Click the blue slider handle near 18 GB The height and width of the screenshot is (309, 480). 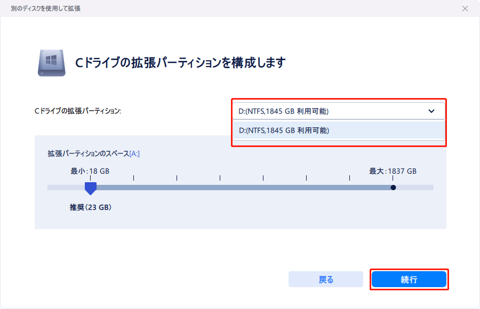click(x=91, y=188)
